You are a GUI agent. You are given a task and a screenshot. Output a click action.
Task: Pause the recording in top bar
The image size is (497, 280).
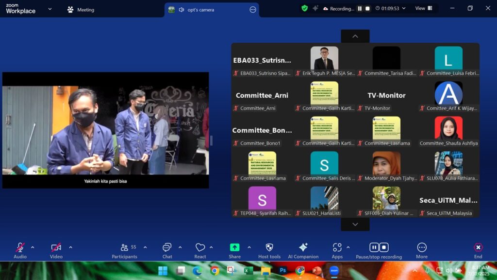coord(360,9)
